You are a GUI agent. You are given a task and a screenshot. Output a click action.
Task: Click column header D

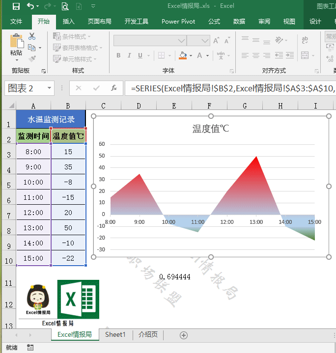pyautogui.click(x=139, y=106)
